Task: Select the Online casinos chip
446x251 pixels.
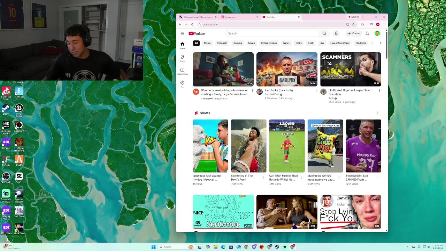Action: click(x=269, y=43)
